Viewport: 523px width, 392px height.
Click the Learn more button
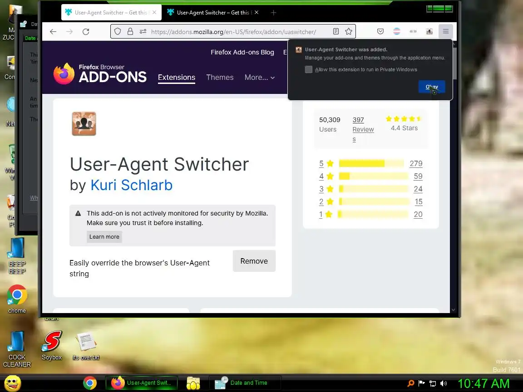pos(104,237)
